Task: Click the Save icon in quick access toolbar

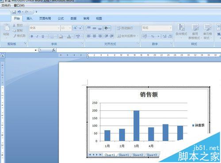Action: click(x=14, y=12)
